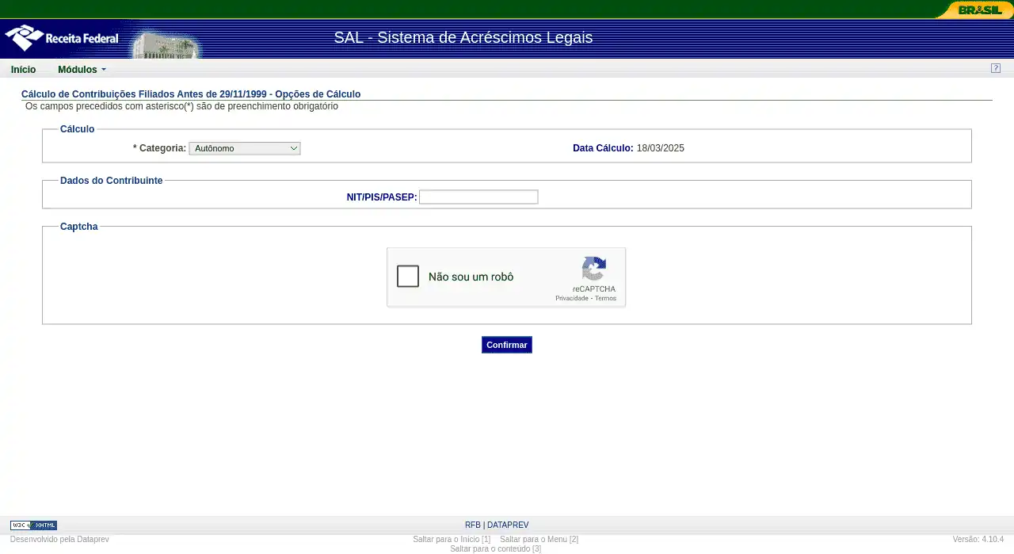The width and height of the screenshot is (1014, 554).
Task: Open the reCAPTCHA Privacidade link
Action: pyautogui.click(x=571, y=299)
